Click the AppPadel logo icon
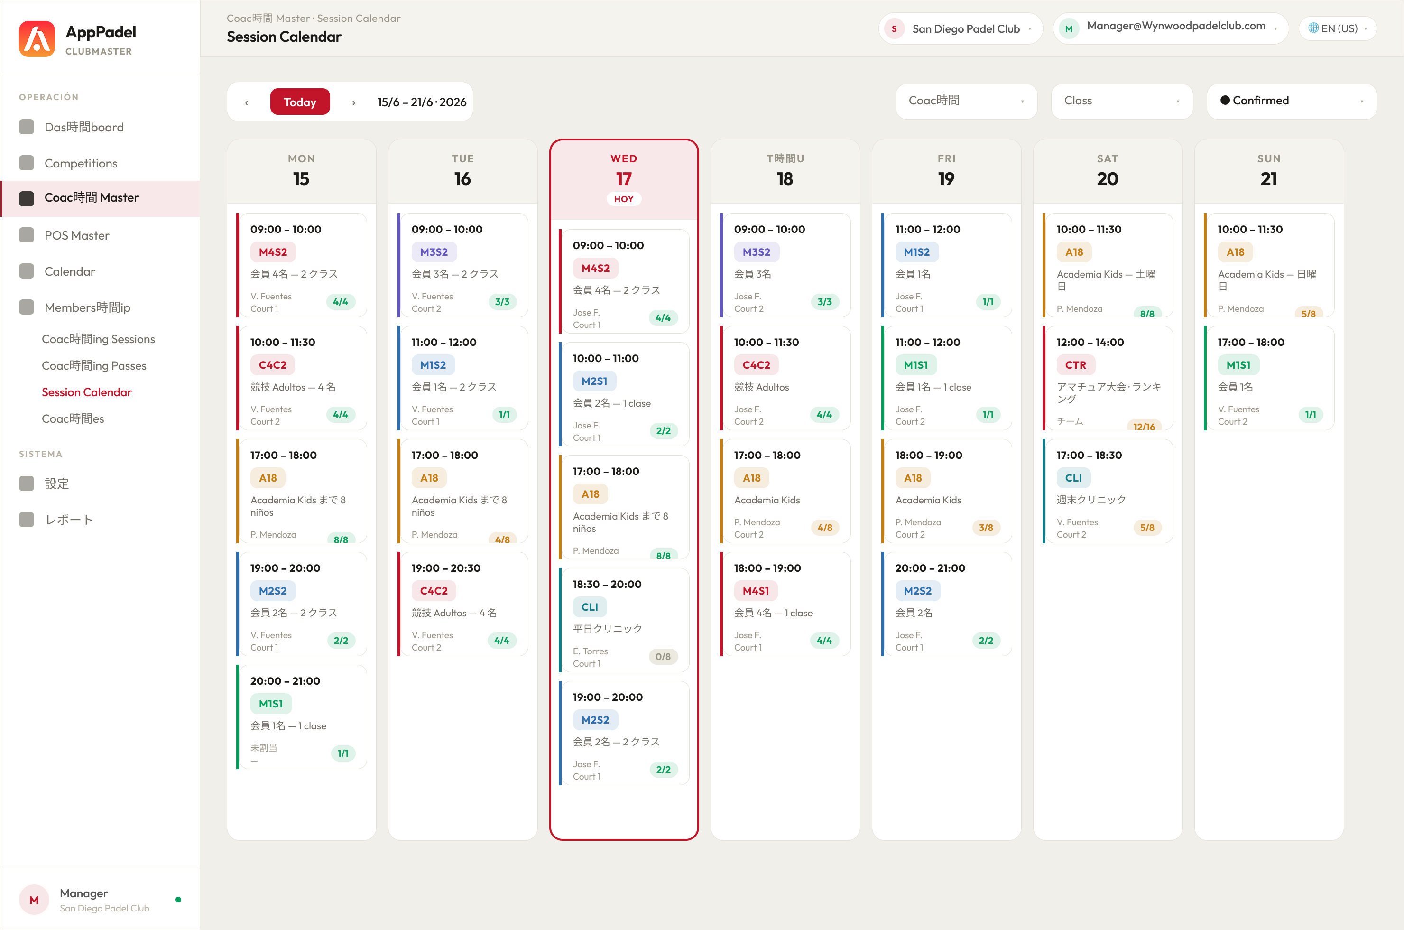 point(37,39)
